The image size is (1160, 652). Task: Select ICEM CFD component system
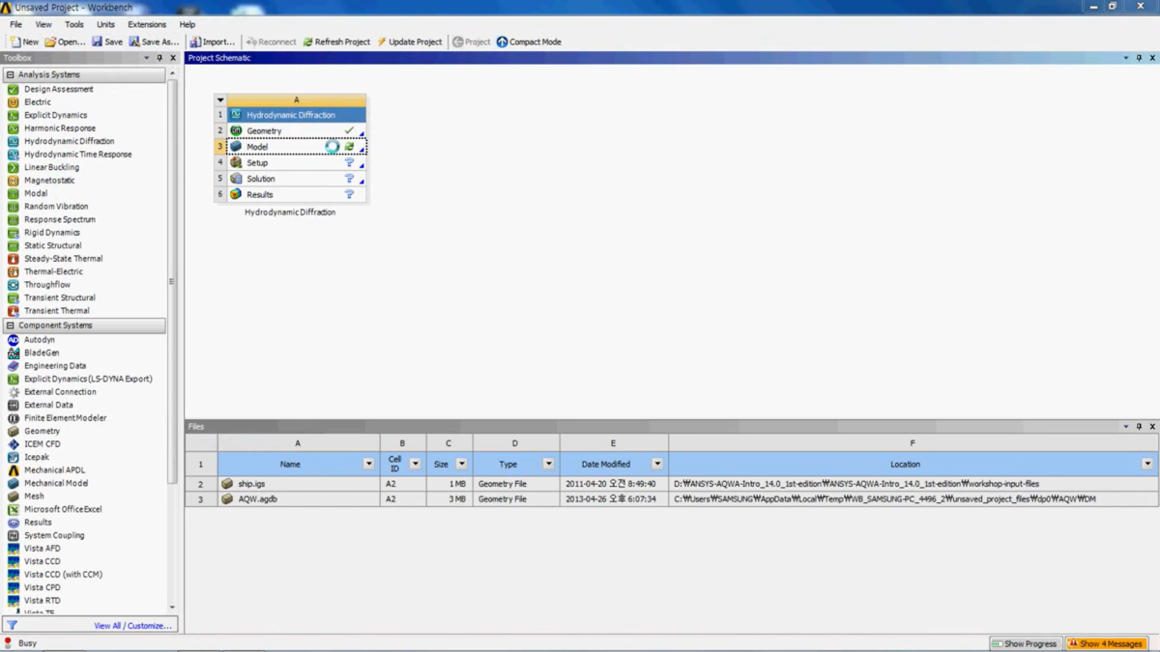pyautogui.click(x=42, y=444)
